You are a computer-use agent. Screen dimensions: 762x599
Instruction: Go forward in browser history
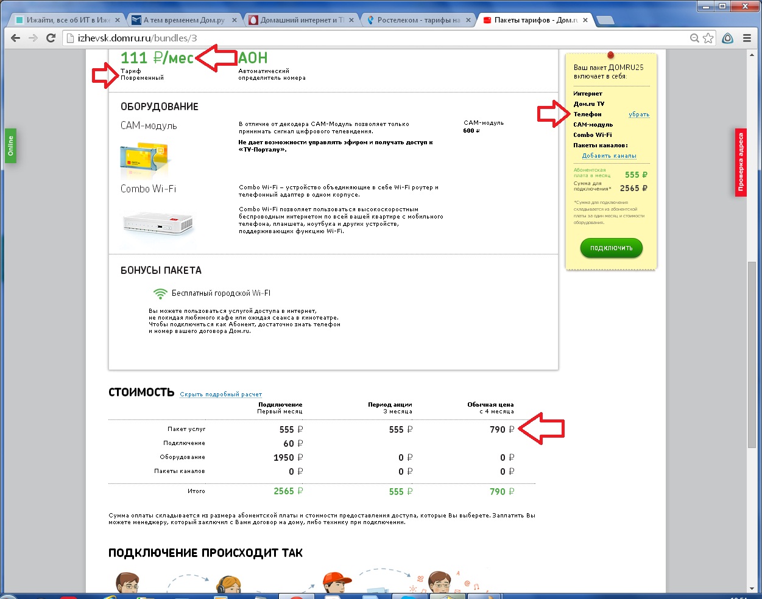point(34,38)
